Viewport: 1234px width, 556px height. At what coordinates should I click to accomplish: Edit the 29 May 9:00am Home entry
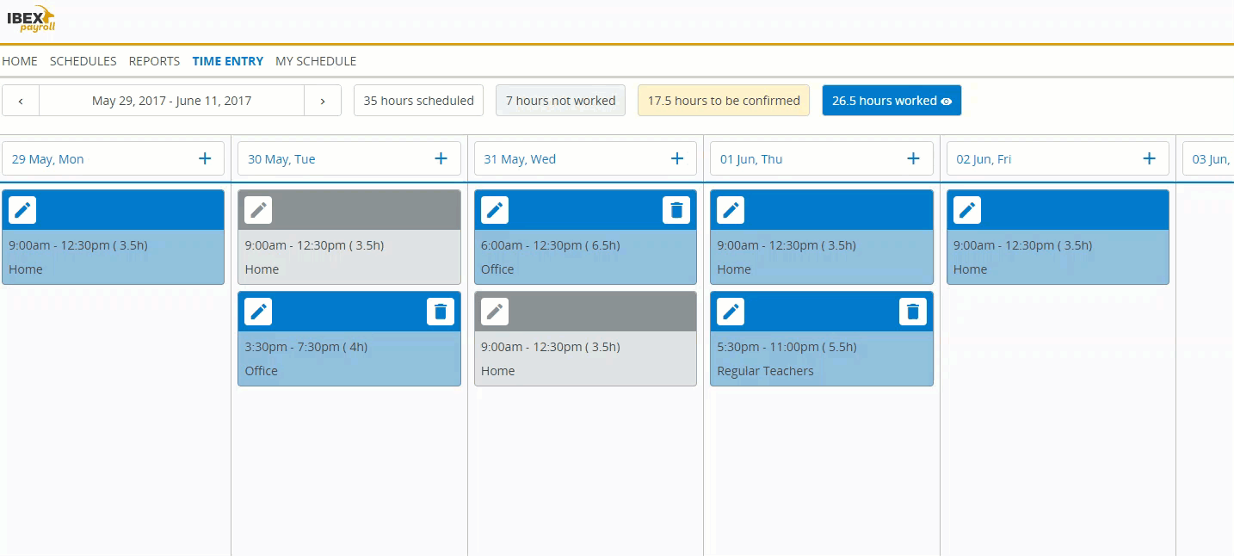pos(22,210)
